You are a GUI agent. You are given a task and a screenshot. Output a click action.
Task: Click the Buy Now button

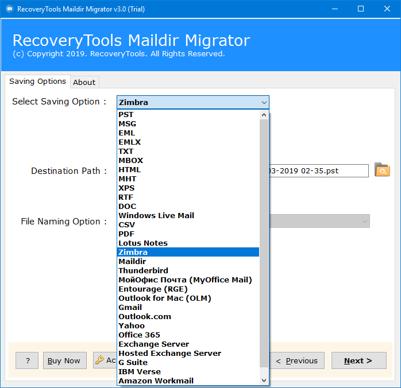coord(65,360)
